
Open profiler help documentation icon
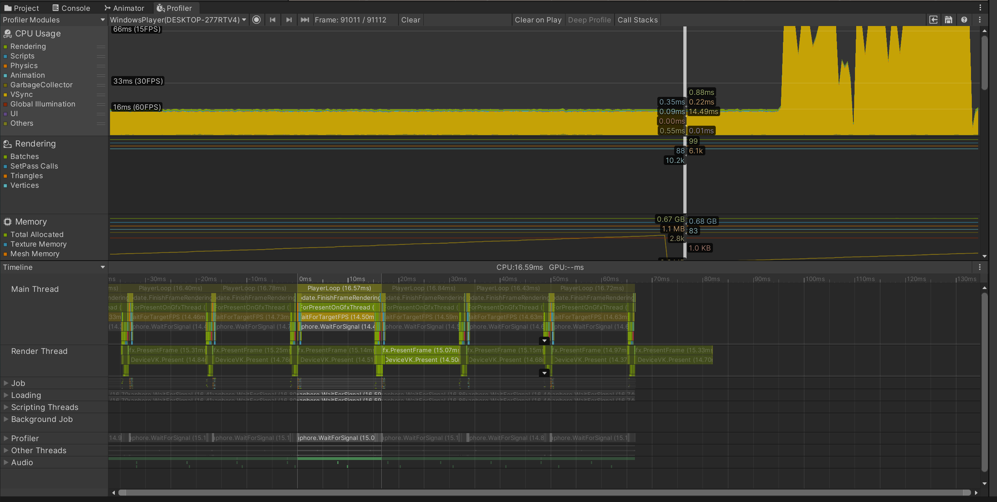(x=964, y=20)
